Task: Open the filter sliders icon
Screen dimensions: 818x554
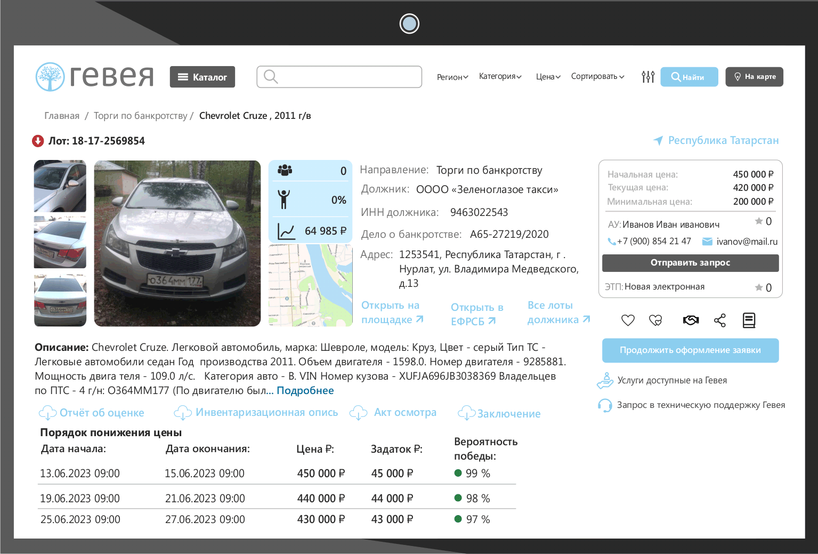Action: coord(648,77)
